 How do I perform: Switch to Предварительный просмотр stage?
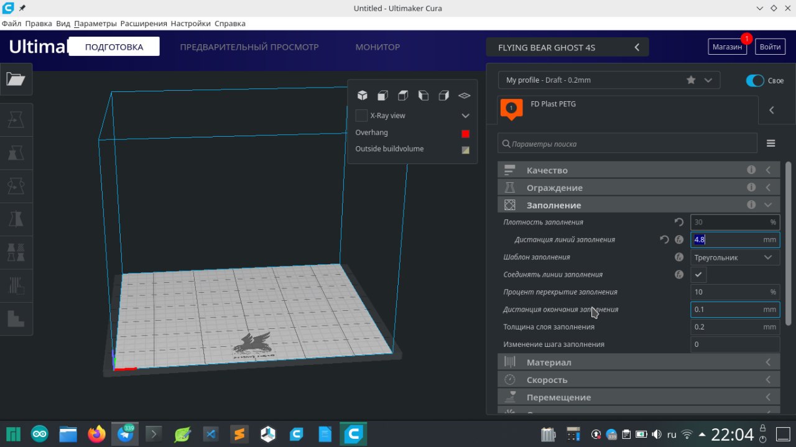[249, 47]
